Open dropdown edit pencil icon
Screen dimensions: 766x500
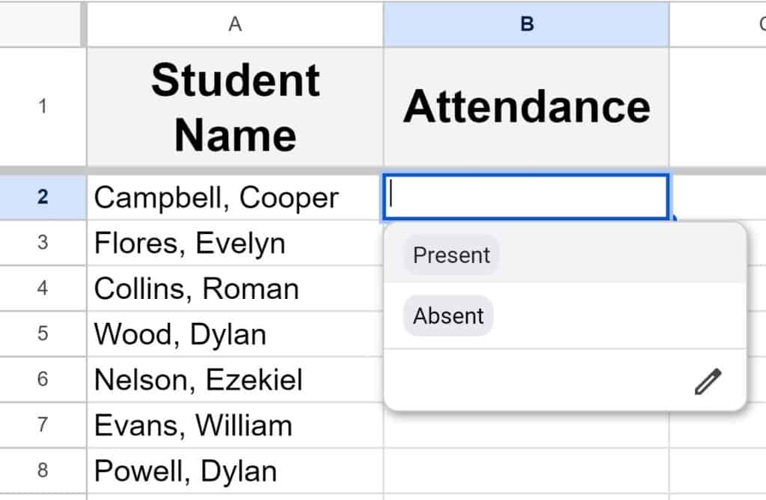tap(708, 381)
